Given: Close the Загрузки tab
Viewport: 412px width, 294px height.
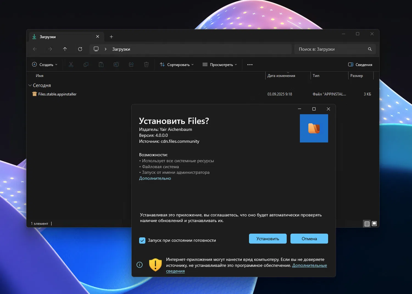Looking at the screenshot, I should tap(98, 36).
